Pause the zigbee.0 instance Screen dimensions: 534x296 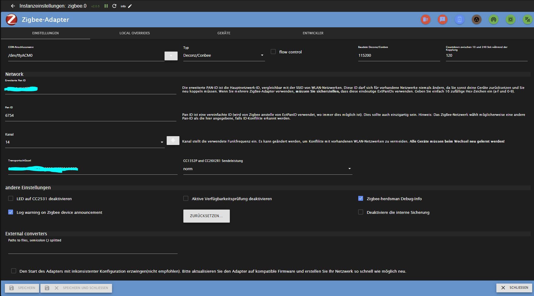[106, 6]
